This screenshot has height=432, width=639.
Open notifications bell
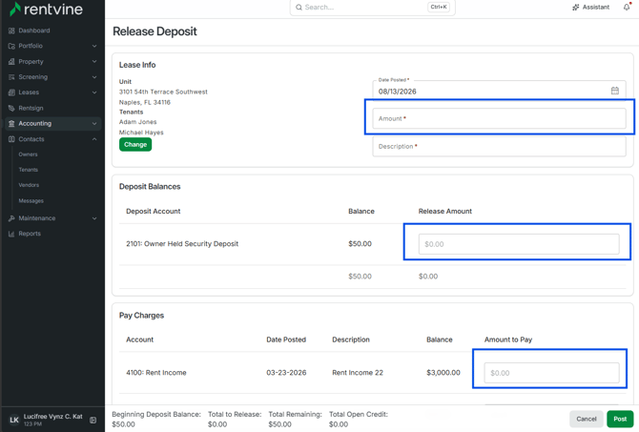click(627, 7)
